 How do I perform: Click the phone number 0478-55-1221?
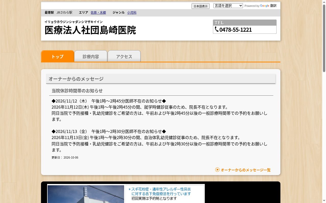point(236,30)
